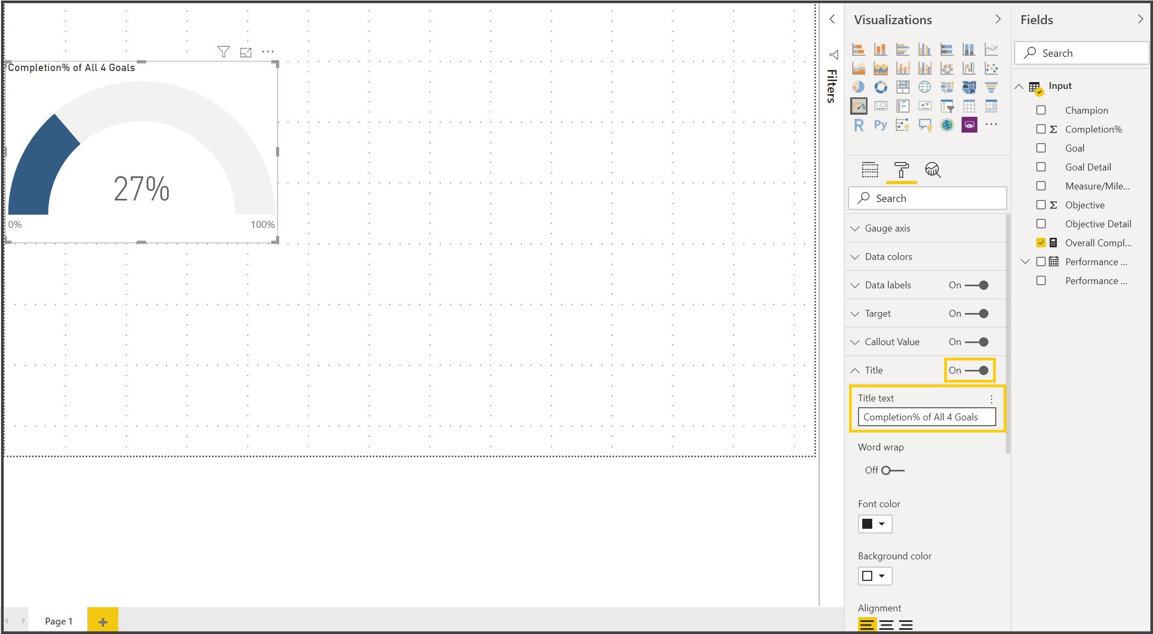Select the gauge visual icon
Viewport: 1153px width, 634px height.
tap(859, 106)
